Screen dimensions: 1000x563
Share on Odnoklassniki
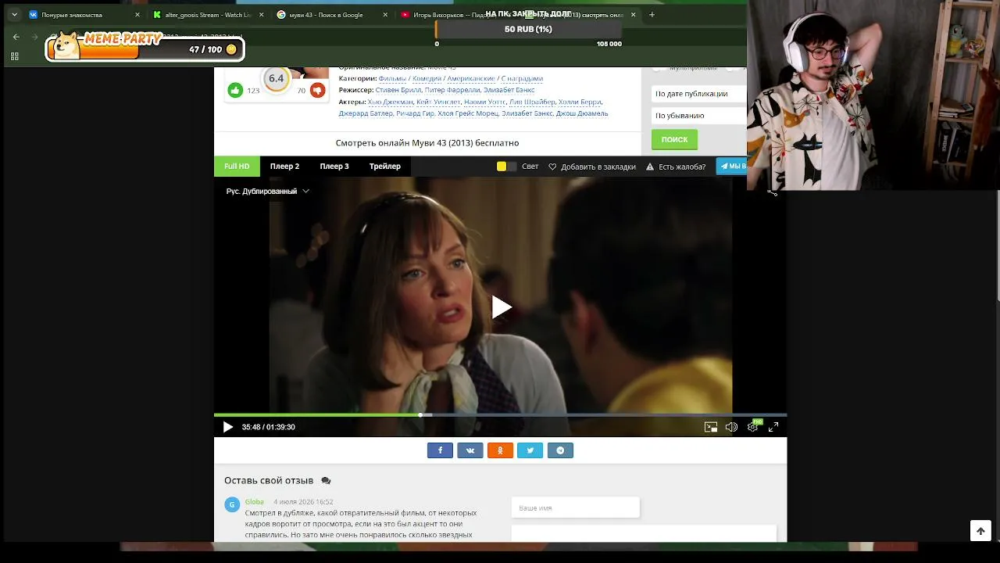pyautogui.click(x=500, y=450)
